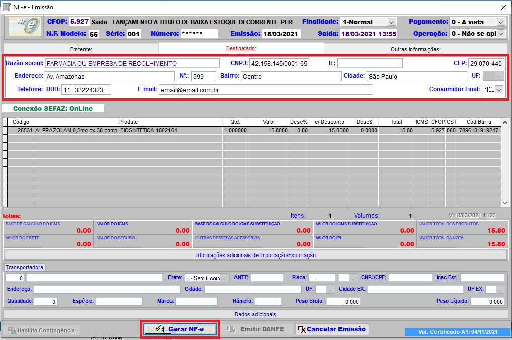Click the Bairro field
512x340 pixels.
pyautogui.click(x=291, y=76)
